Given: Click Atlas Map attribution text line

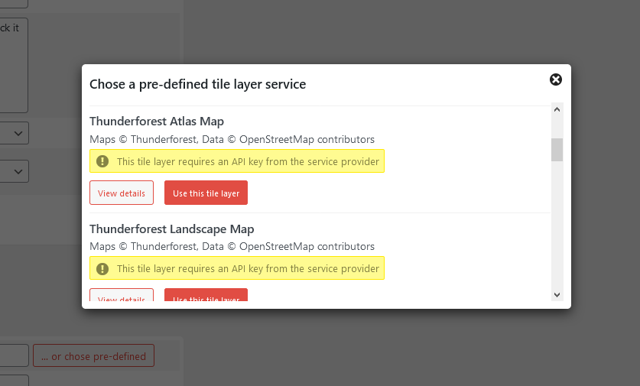Looking at the screenshot, I should tap(232, 140).
